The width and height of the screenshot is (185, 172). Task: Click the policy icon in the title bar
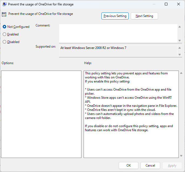point(5,4)
